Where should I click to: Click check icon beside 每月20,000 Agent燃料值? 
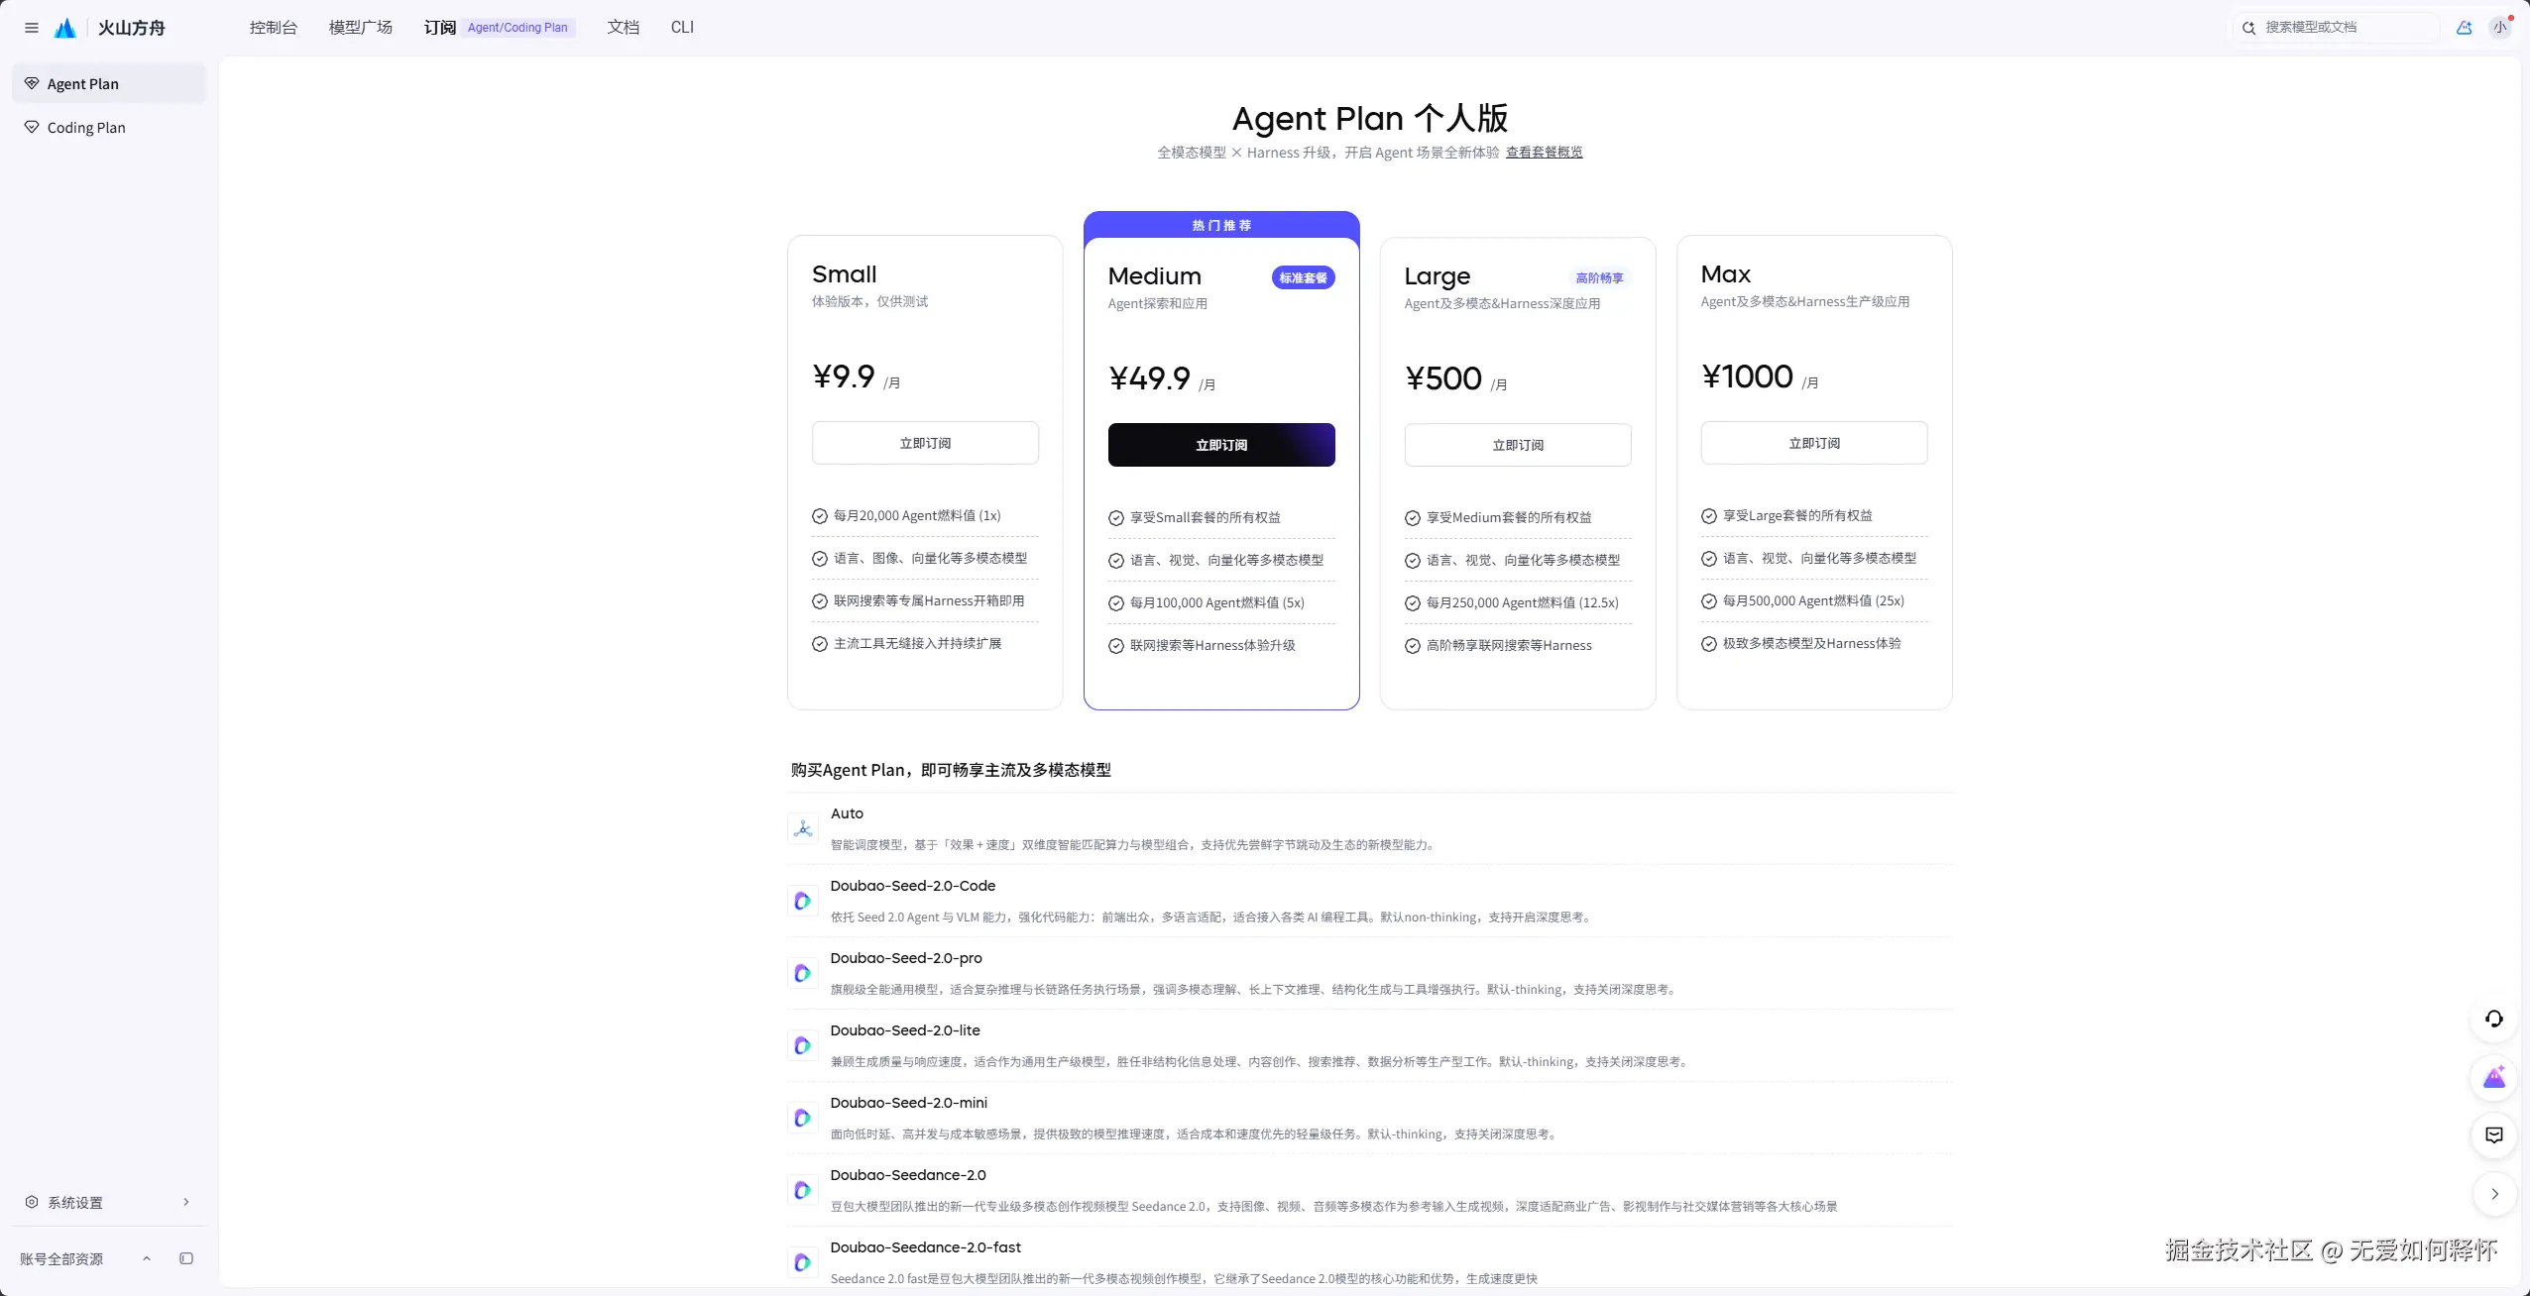(x=820, y=516)
